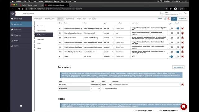
Task: Toggle Hide UI for Default select fields
Action: (177, 38)
